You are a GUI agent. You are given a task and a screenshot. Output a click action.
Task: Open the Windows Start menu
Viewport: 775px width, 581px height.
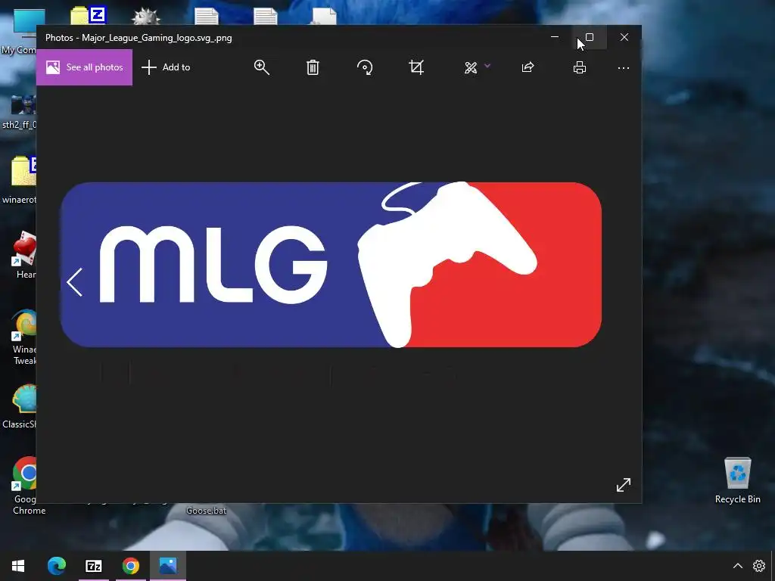18,566
